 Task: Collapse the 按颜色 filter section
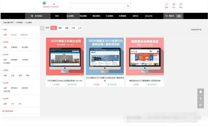(5, 70)
